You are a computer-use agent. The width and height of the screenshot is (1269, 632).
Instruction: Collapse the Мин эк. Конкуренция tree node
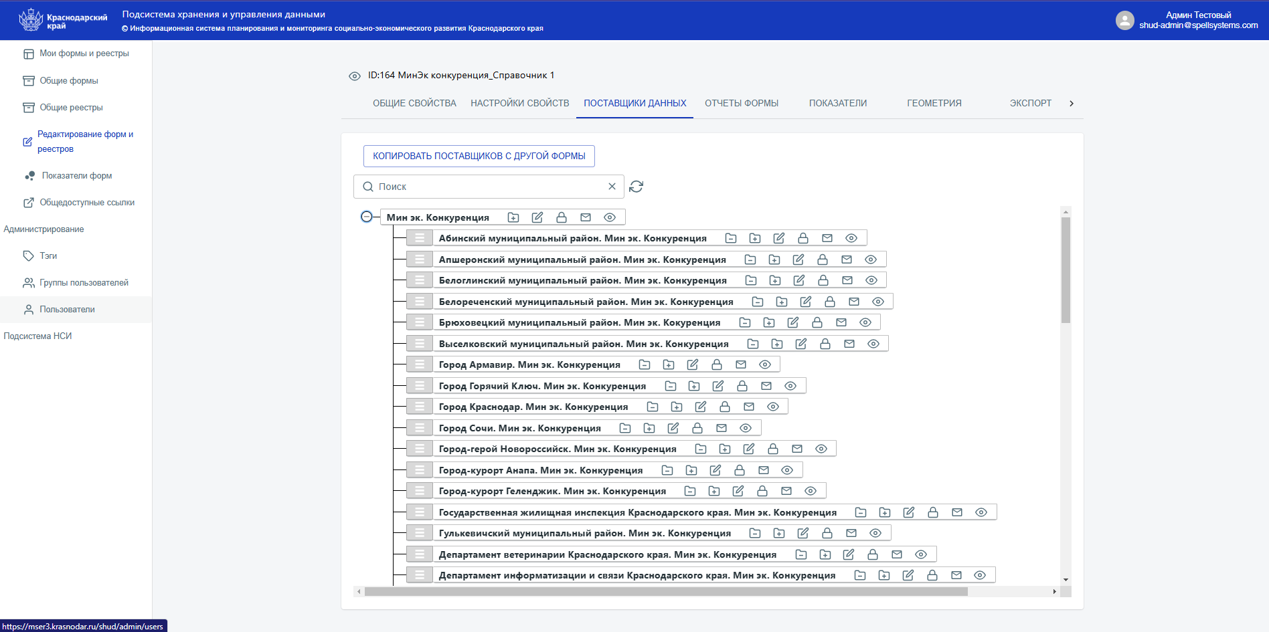(367, 217)
